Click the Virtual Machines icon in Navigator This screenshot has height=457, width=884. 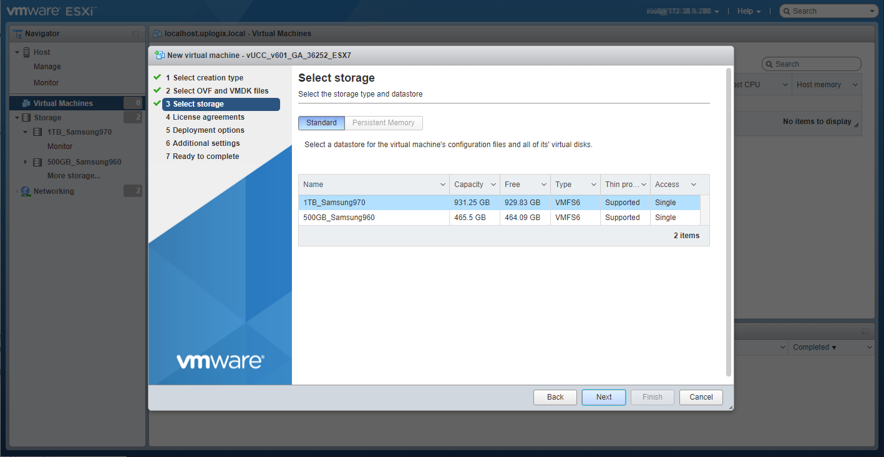point(26,103)
